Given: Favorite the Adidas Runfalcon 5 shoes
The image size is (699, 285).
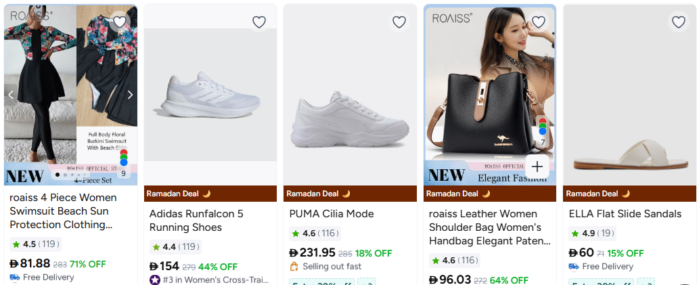Looking at the screenshot, I should (259, 22).
